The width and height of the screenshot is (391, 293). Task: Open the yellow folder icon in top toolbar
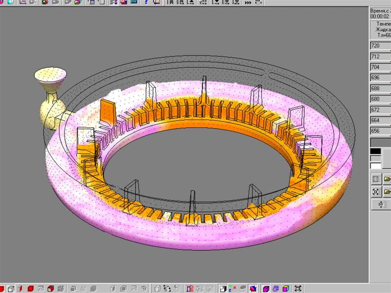point(78,2)
